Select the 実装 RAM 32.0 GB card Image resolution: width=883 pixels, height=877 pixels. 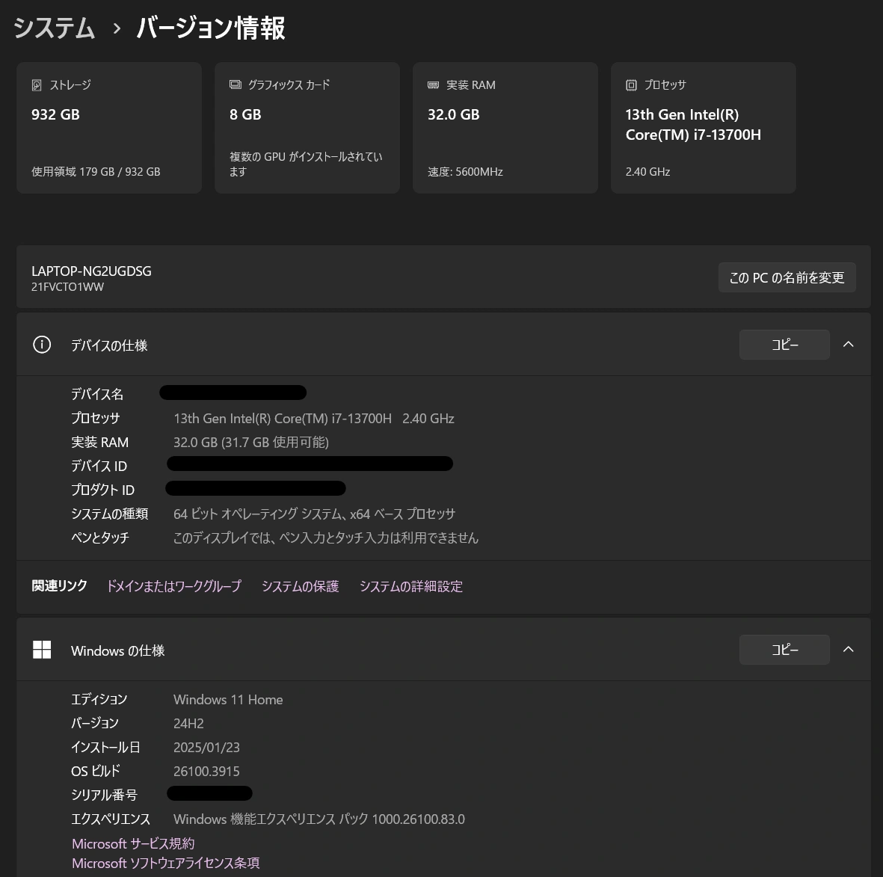[x=505, y=128]
